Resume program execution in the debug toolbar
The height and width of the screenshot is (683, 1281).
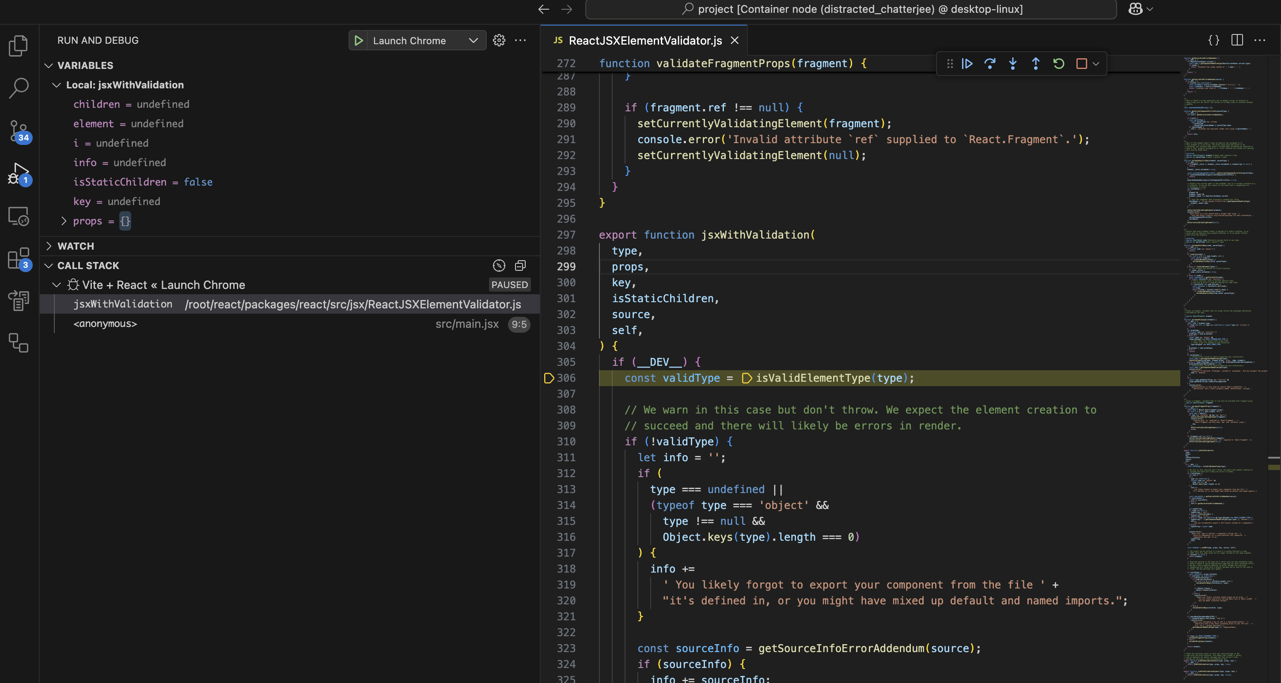[967, 64]
